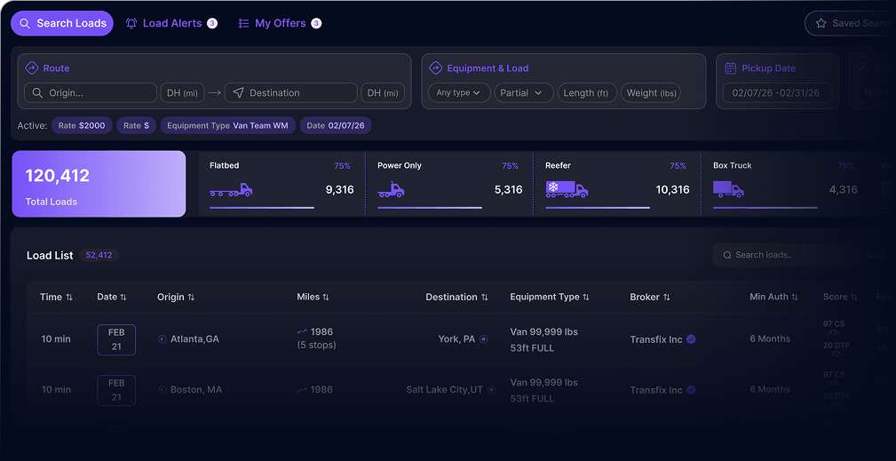Image resolution: width=896 pixels, height=461 pixels.
Task: Click the Equipment Type Van Team WM chip
Action: (227, 125)
